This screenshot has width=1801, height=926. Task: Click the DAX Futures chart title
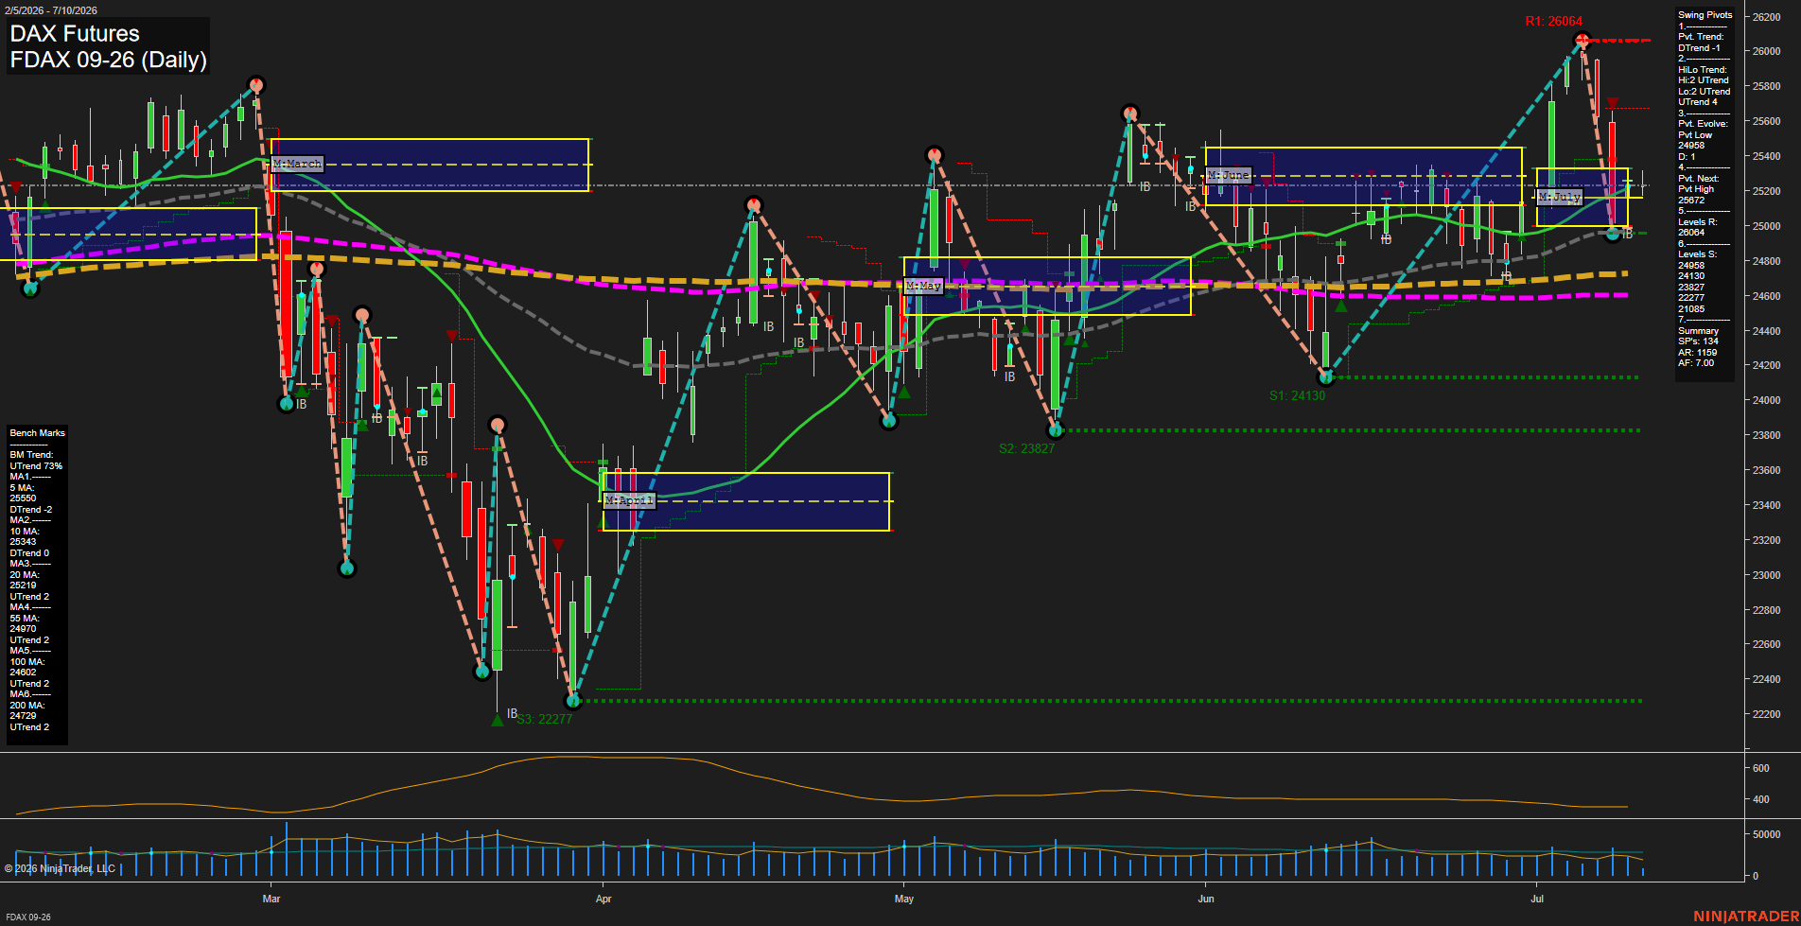[x=75, y=34]
